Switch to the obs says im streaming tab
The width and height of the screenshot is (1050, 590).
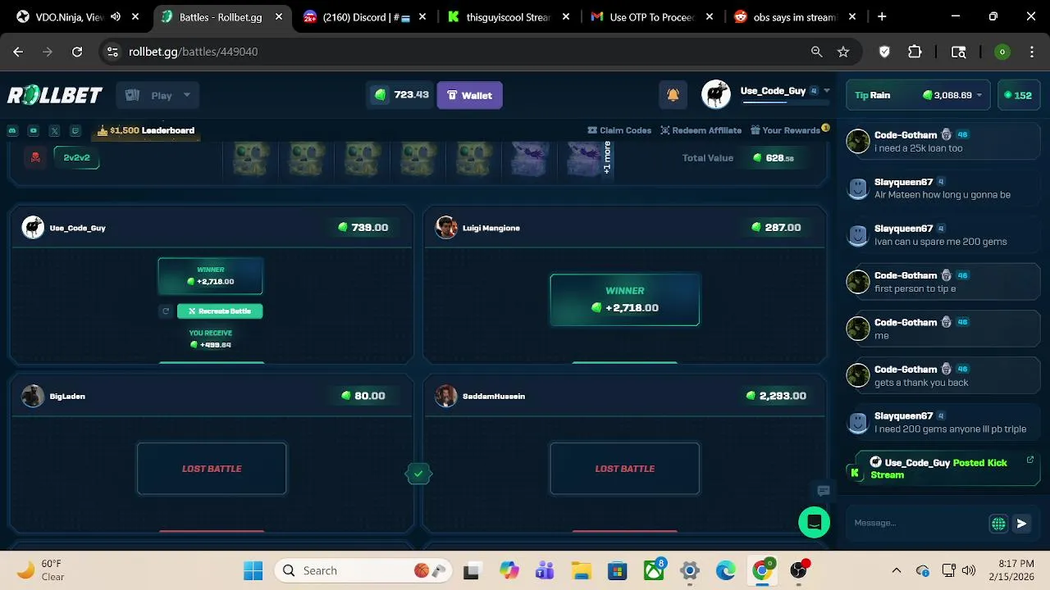coord(796,16)
